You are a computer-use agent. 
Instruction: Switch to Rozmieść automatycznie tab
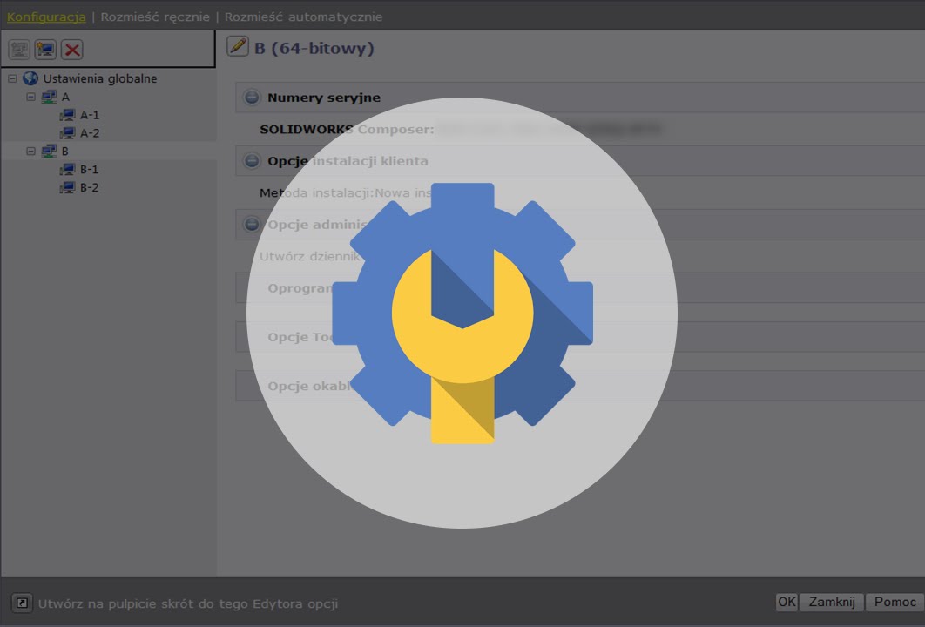click(303, 17)
